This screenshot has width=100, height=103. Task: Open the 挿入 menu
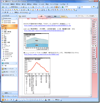pyautogui.click(x=24, y=4)
